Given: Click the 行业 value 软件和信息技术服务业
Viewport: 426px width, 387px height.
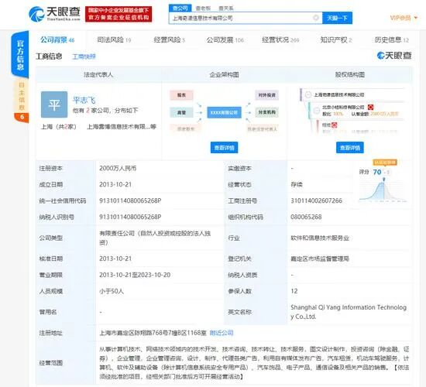Looking at the screenshot, I should [320, 238].
